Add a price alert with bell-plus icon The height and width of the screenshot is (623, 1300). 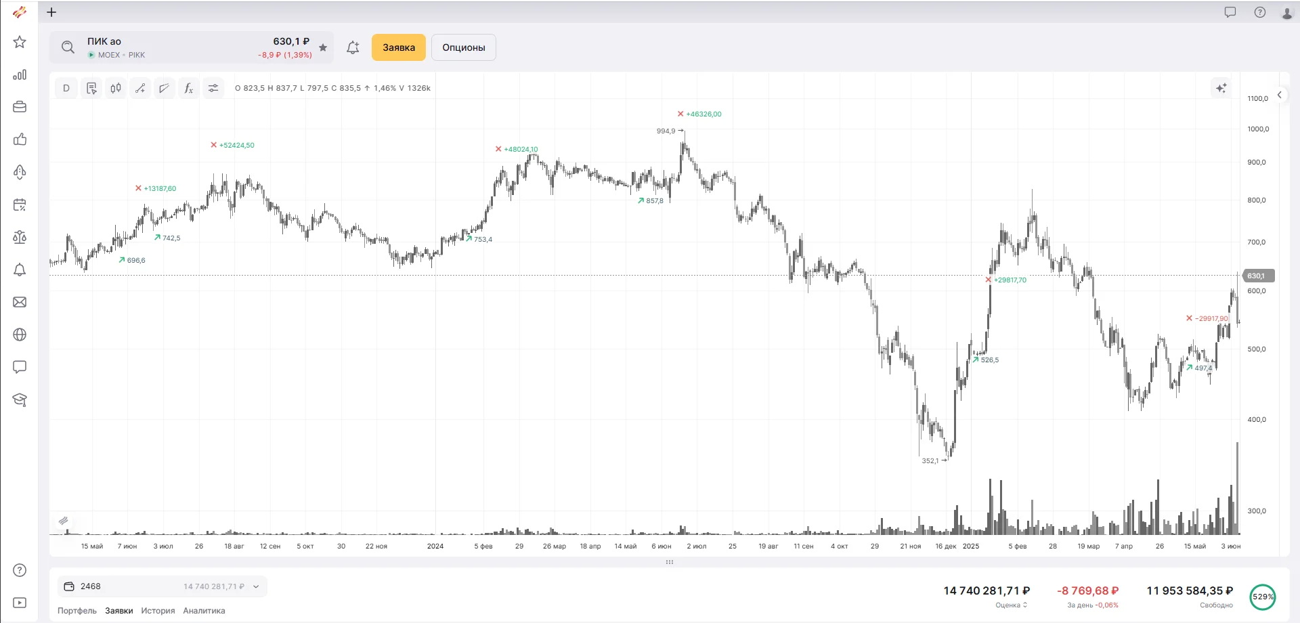click(x=353, y=47)
